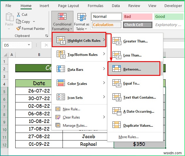Select row 12 header

point(4,145)
